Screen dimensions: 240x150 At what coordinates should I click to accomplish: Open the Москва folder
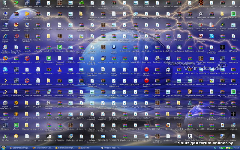point(49,81)
